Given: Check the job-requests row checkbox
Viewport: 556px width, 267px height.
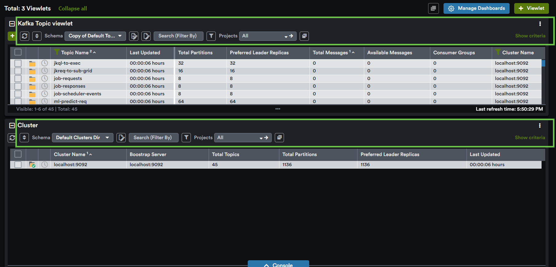Looking at the screenshot, I should click(18, 78).
